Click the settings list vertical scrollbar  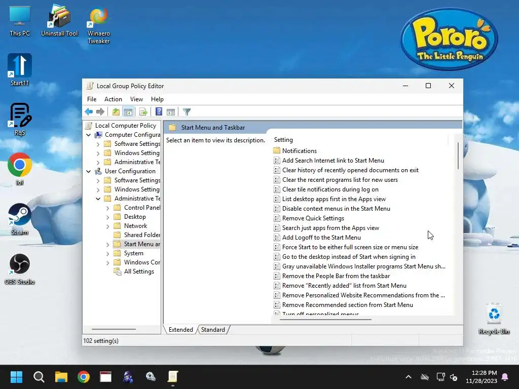click(458, 156)
